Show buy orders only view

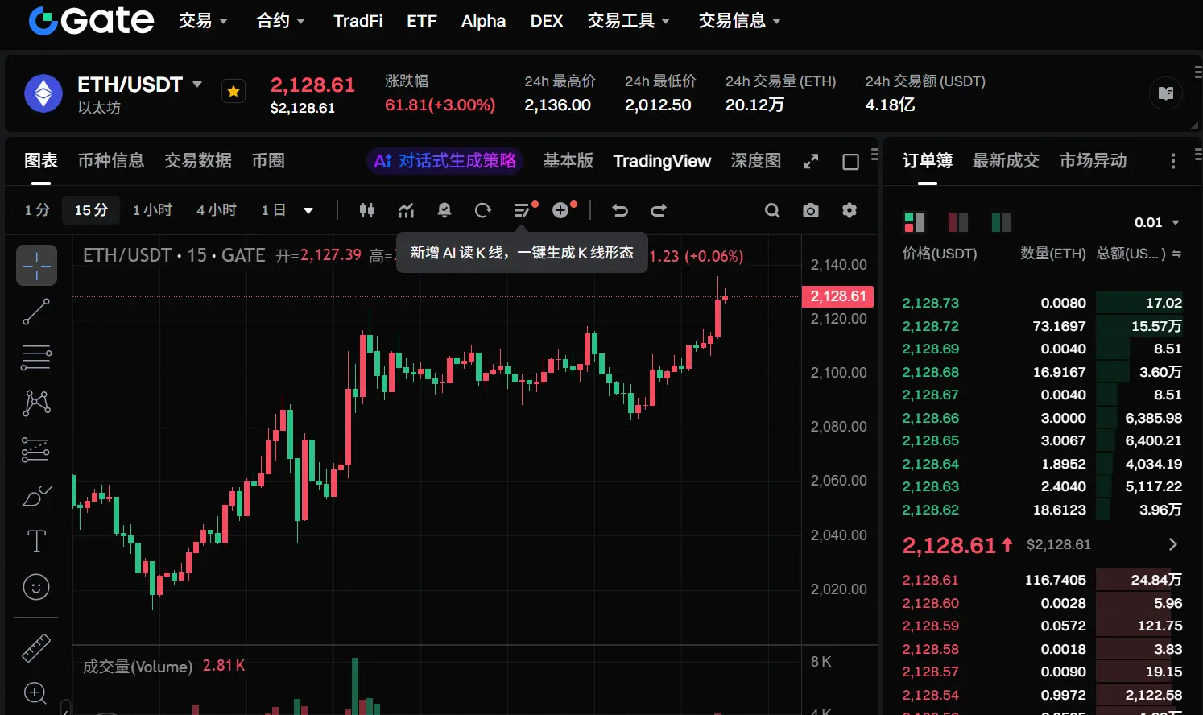coord(1002,222)
